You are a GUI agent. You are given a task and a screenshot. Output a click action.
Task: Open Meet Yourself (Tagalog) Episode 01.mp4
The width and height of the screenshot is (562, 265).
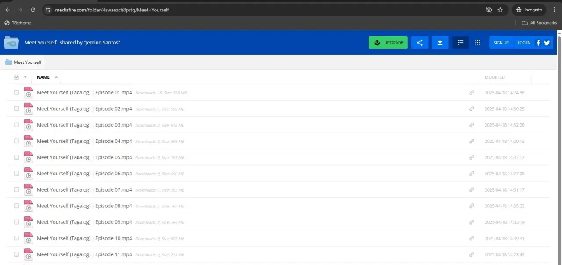pos(84,93)
